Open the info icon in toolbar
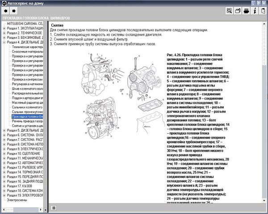The width and height of the screenshot is (268, 214). point(255,10)
